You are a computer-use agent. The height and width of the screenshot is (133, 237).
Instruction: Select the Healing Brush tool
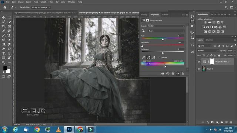pos(9,31)
